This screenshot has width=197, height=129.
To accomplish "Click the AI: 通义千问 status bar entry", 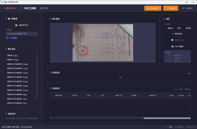I will (x=190, y=127).
